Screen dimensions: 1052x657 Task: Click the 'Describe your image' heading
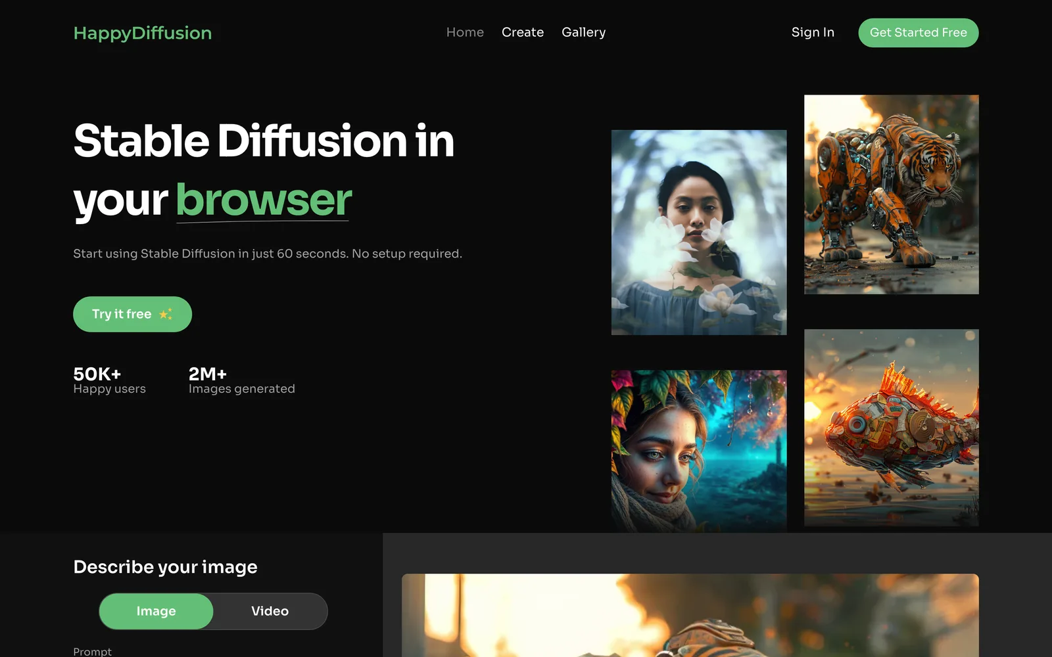165,567
